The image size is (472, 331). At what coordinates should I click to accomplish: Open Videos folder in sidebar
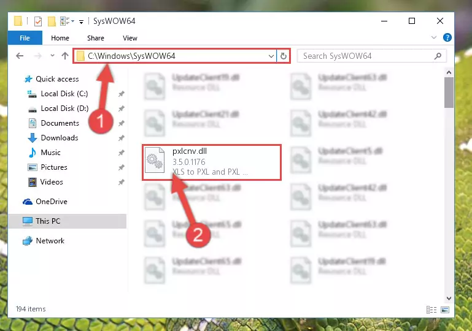(x=52, y=182)
